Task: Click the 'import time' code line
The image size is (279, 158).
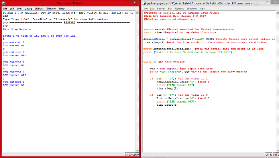Action: coord(179,32)
